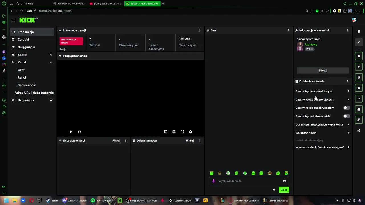Toggle the stream preview widget icon
Viewport: 365px width, 205px height.
(x=359, y=56)
